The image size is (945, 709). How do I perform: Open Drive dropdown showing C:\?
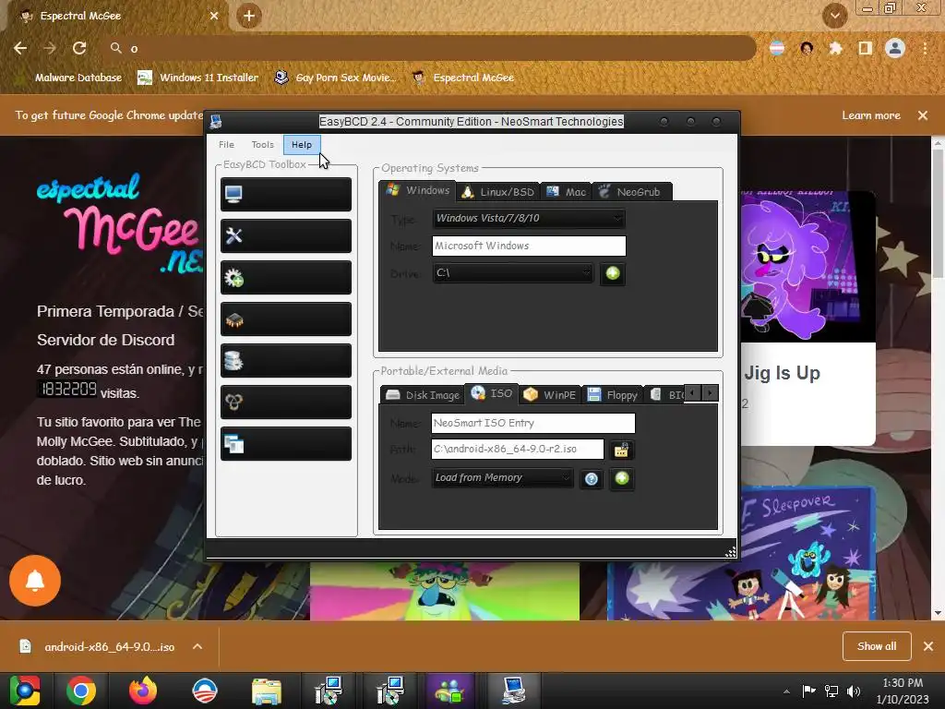[x=513, y=273]
